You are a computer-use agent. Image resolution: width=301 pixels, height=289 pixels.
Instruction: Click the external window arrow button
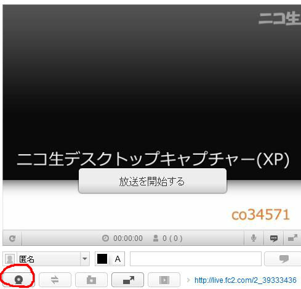point(127,280)
